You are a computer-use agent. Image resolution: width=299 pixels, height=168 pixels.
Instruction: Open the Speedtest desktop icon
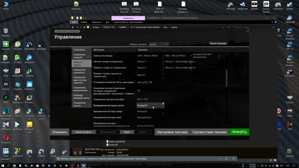29,46
